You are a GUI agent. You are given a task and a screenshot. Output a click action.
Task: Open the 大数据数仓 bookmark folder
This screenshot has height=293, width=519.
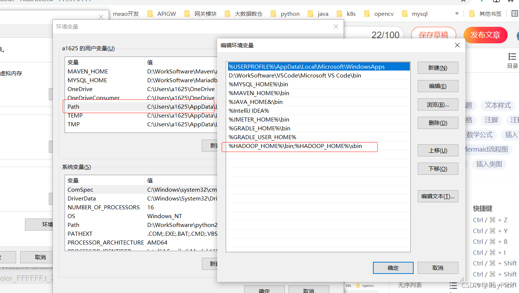pyautogui.click(x=244, y=14)
